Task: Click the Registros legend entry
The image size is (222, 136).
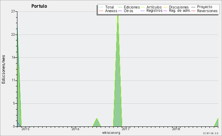Action: click(151, 11)
